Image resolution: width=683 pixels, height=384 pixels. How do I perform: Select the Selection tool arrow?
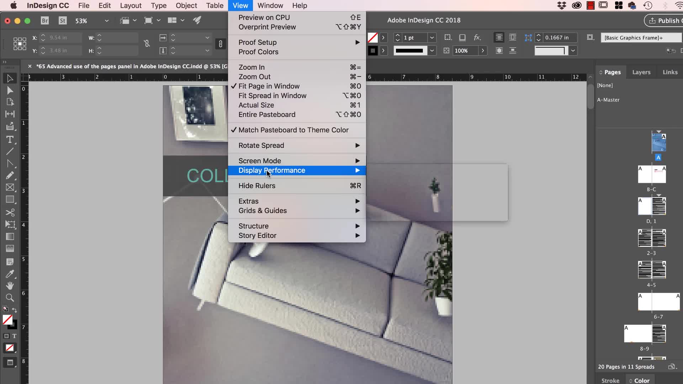10,78
